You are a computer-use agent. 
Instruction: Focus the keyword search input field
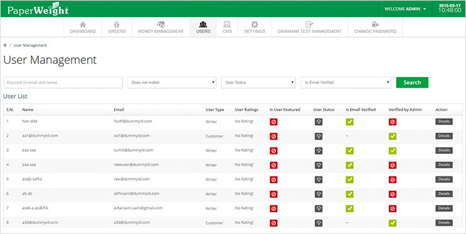[63, 83]
